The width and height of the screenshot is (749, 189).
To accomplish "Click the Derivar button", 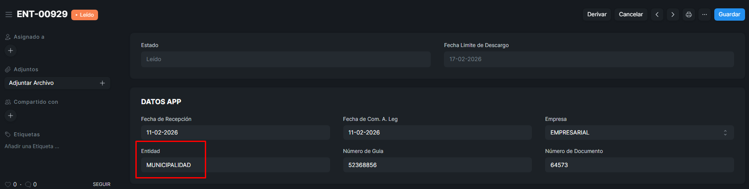I will 596,15.
